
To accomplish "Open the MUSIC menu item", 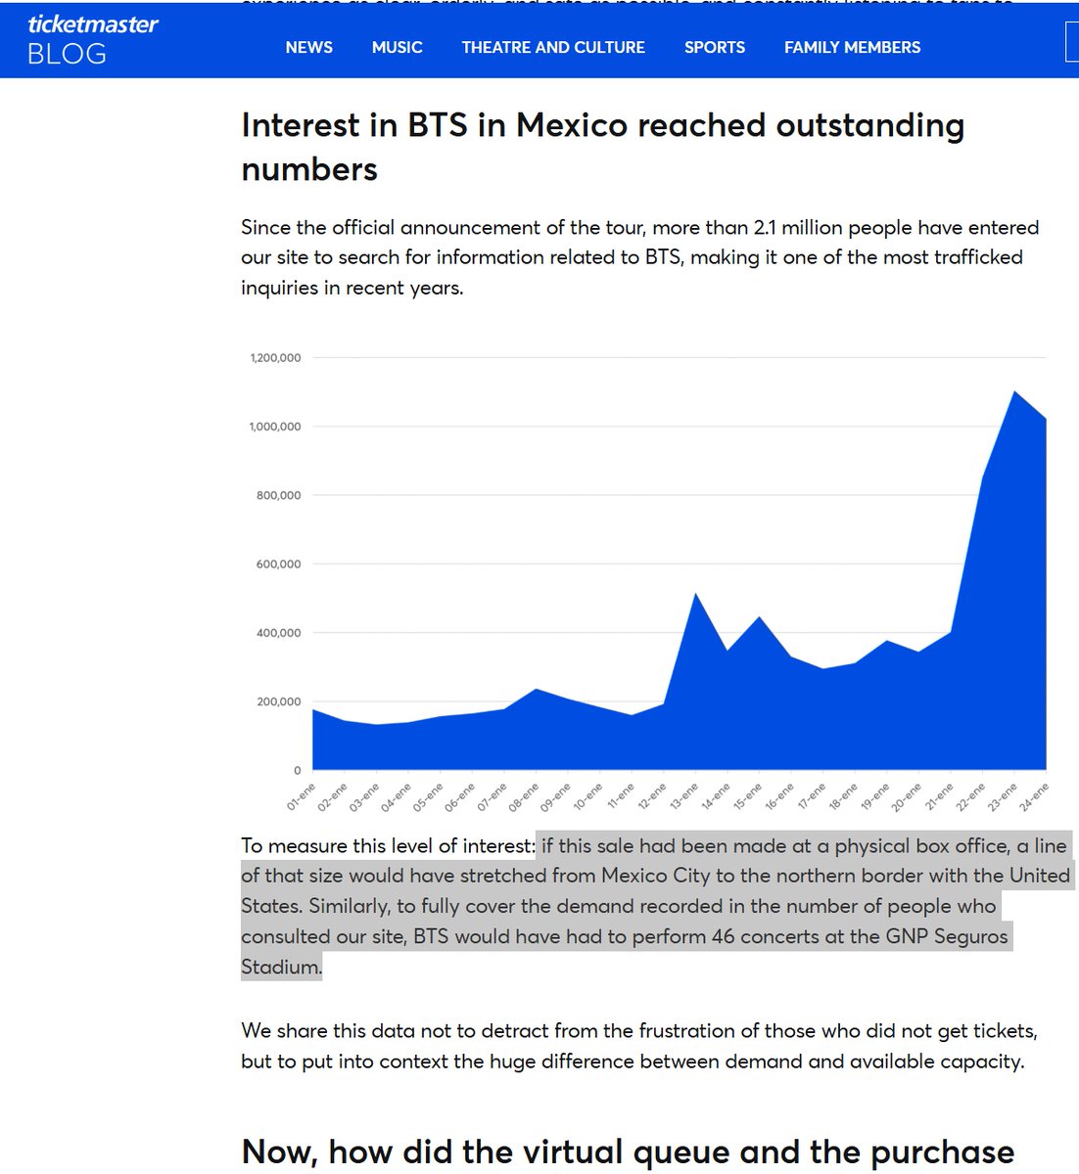I will click(x=398, y=47).
